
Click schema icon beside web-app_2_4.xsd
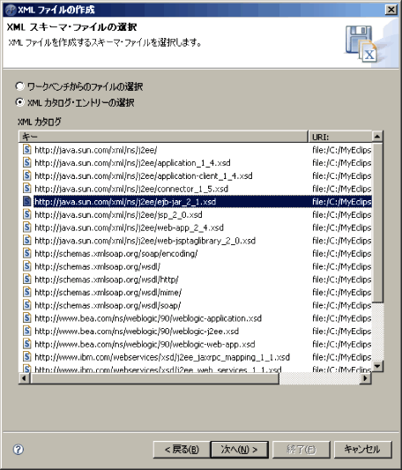click(27, 228)
